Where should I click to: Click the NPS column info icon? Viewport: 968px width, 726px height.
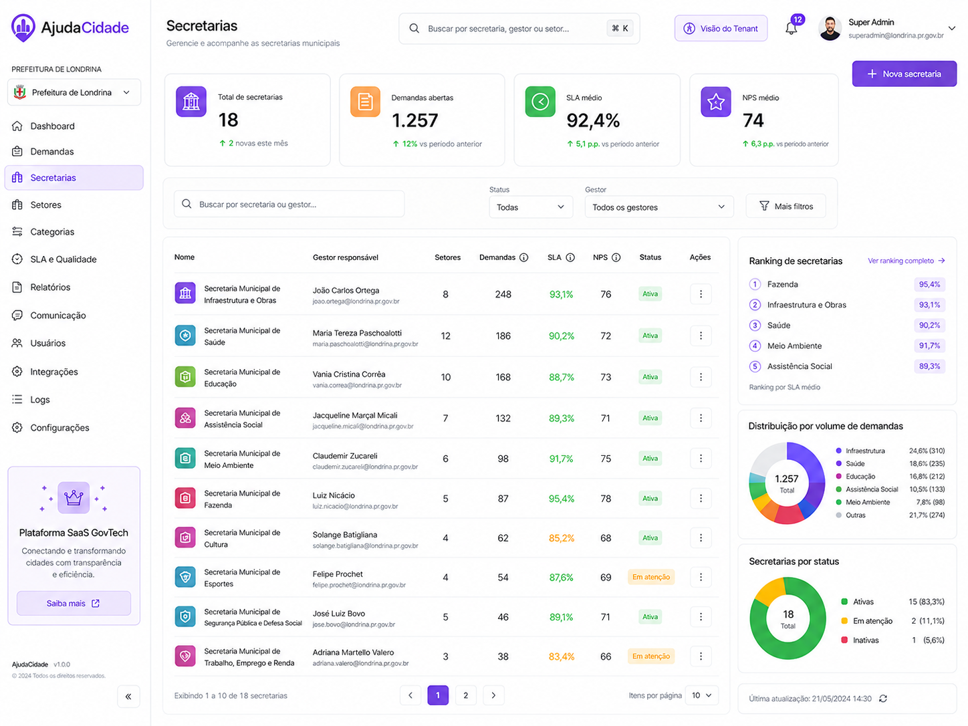click(616, 257)
